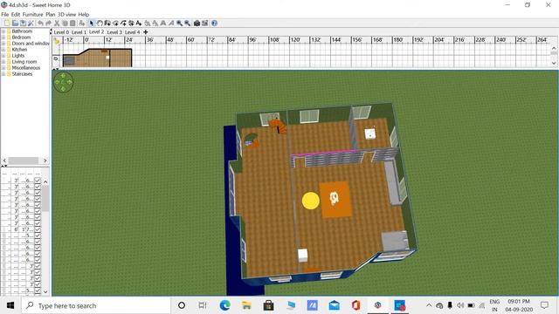Click the Copy toolbar icon
The height and width of the screenshot is (314, 559).
point(64,24)
